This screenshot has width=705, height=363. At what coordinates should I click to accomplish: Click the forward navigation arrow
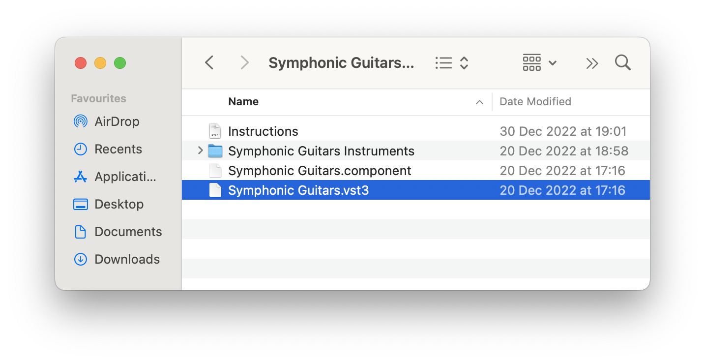pos(244,63)
